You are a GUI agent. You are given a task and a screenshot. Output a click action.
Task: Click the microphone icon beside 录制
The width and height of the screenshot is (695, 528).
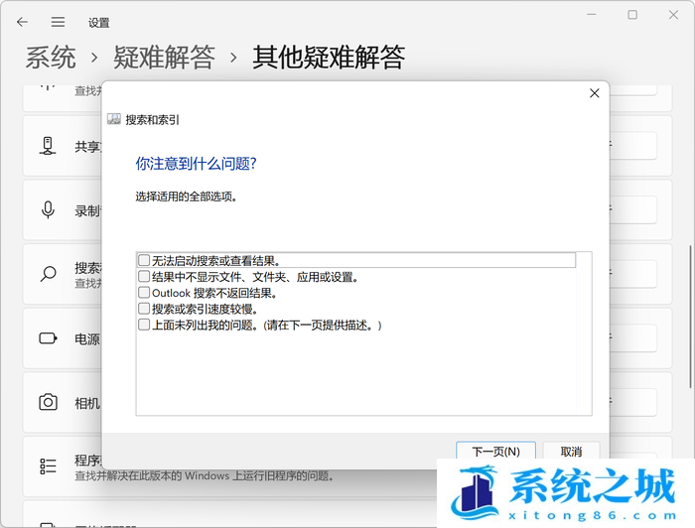pyautogui.click(x=48, y=209)
